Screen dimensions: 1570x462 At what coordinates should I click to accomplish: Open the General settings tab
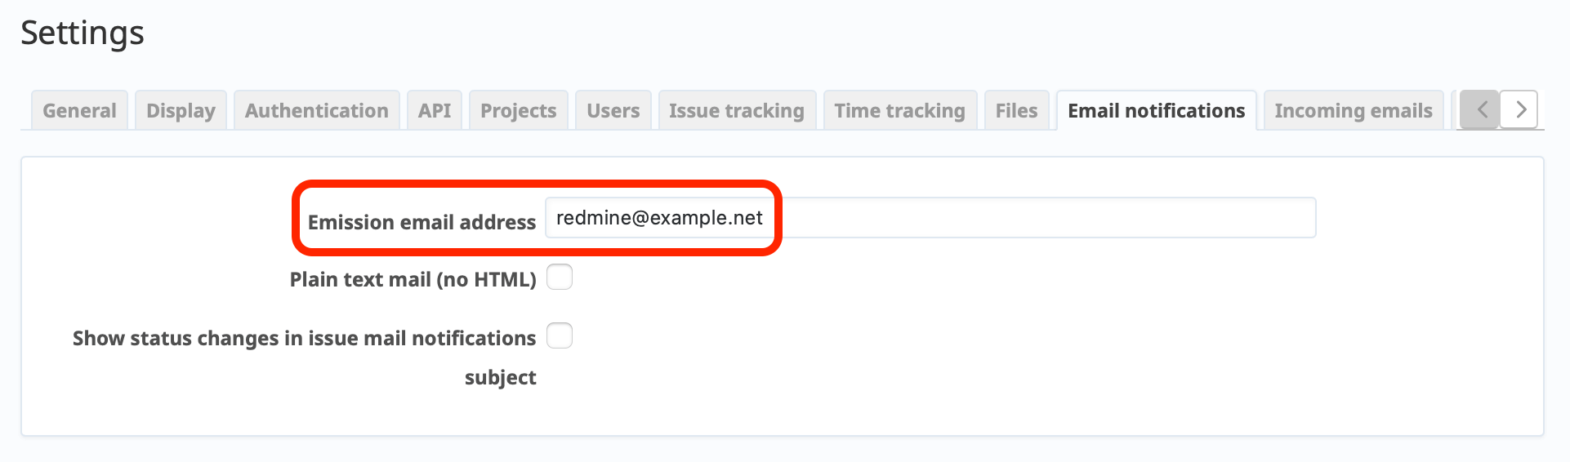[x=79, y=111]
